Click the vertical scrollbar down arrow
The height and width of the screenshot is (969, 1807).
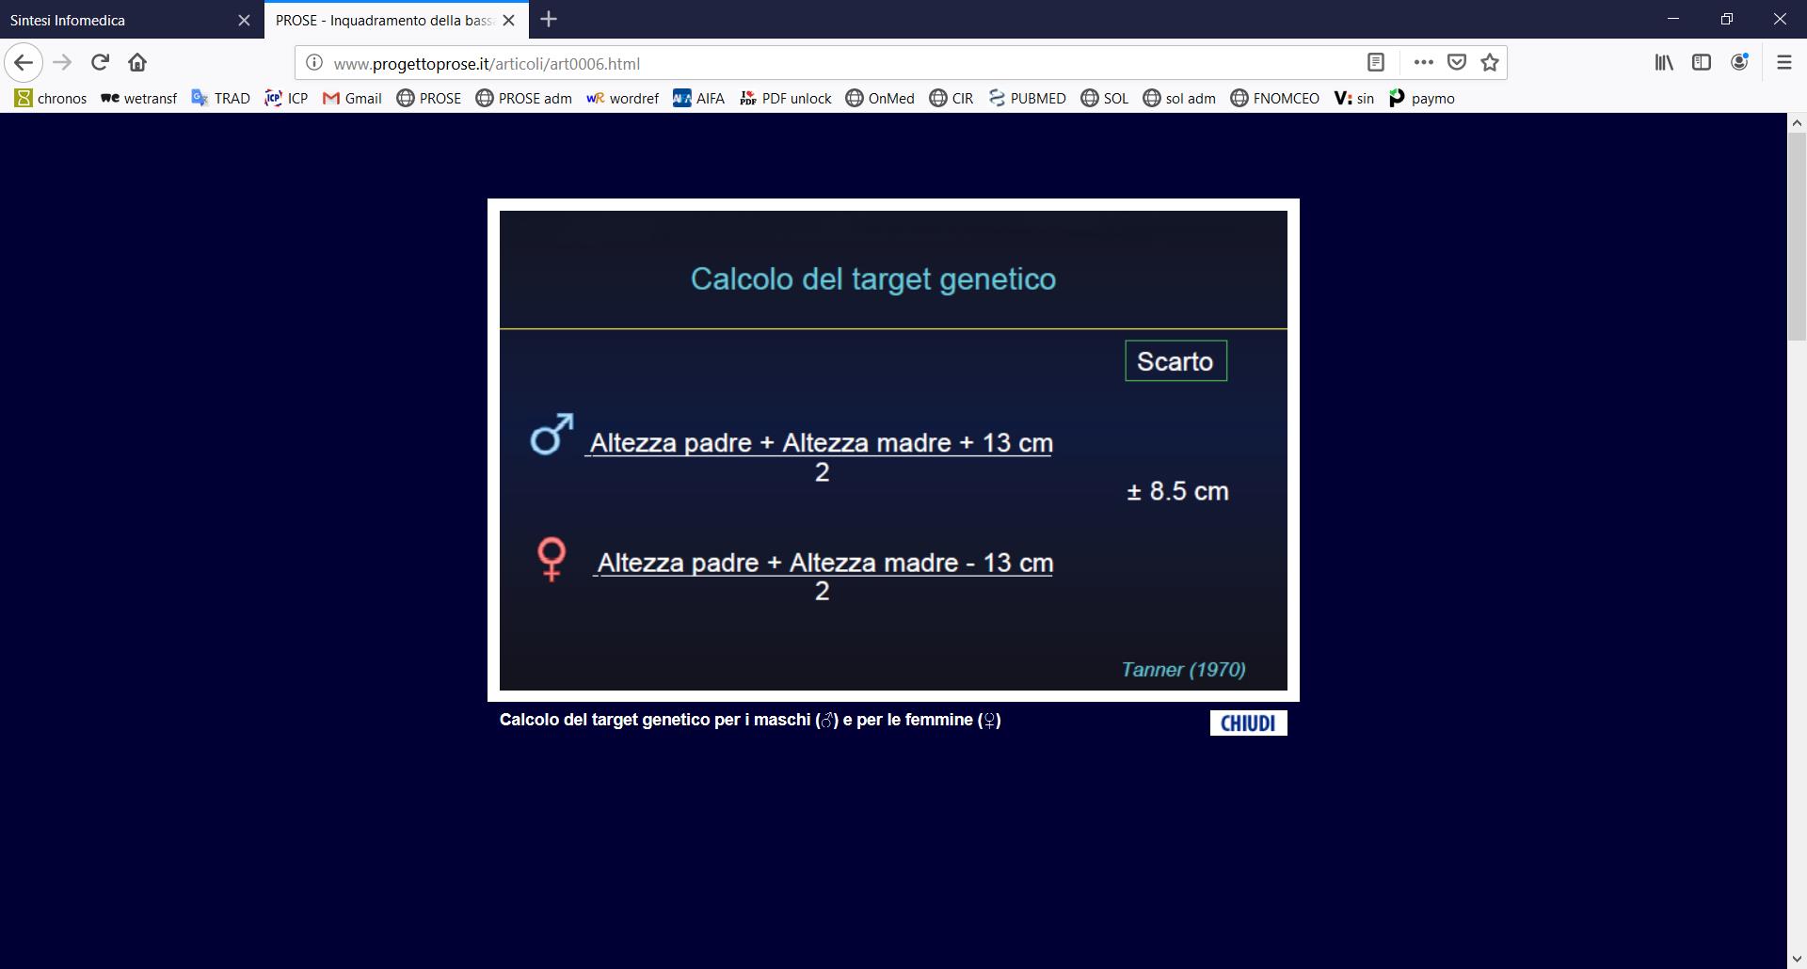(x=1796, y=959)
